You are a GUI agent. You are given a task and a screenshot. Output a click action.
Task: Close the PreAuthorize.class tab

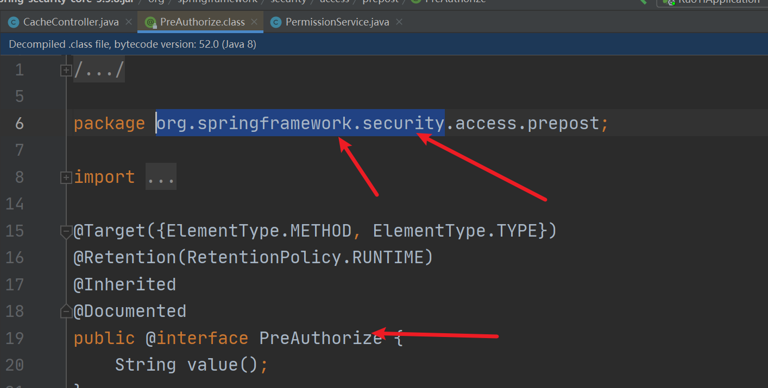pos(254,22)
